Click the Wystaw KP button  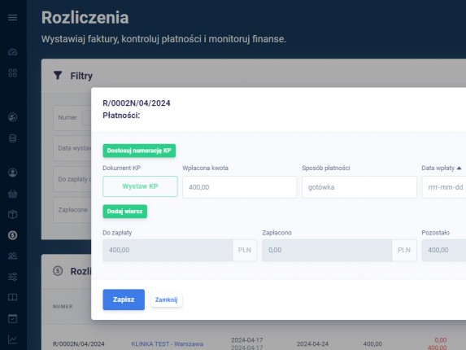pyautogui.click(x=140, y=186)
